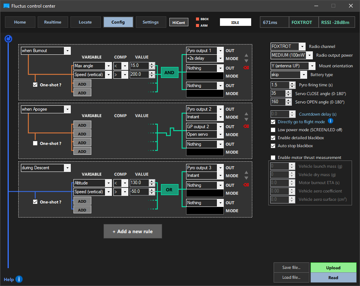Click the blue refresh icon at top left
Image resolution: width=360 pixels, height=286 pixels.
click(x=8, y=38)
